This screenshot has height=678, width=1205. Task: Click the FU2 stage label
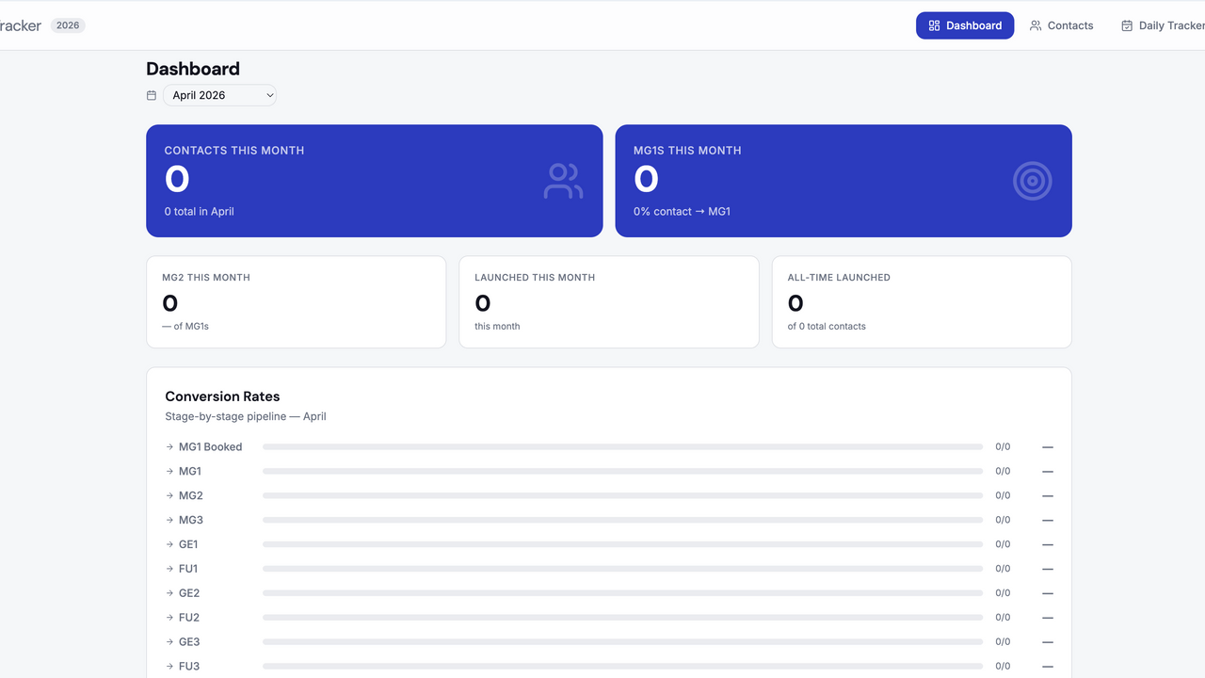coord(189,619)
